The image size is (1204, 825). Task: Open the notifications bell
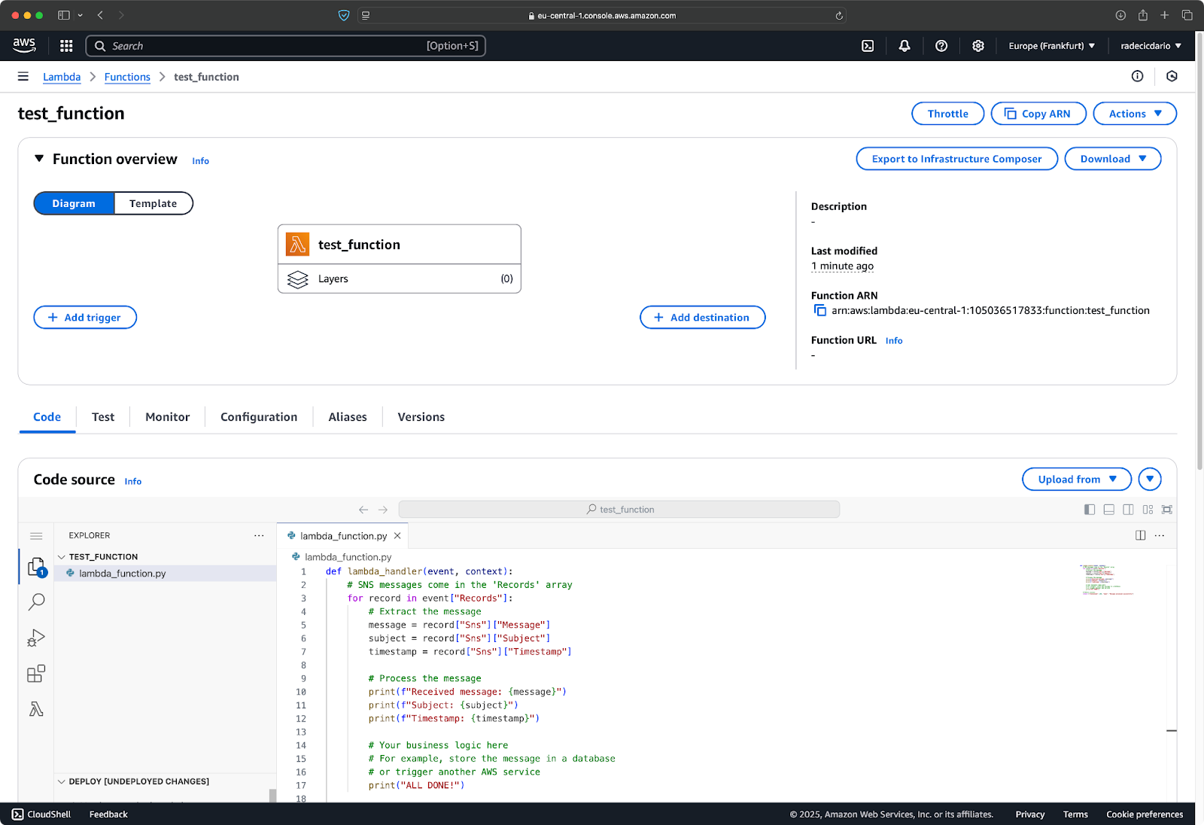point(905,46)
